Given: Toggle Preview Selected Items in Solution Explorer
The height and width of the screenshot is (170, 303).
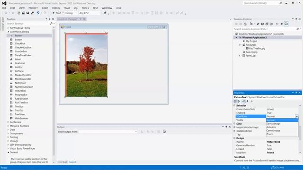Looking at the screenshot, I should coord(286,24).
